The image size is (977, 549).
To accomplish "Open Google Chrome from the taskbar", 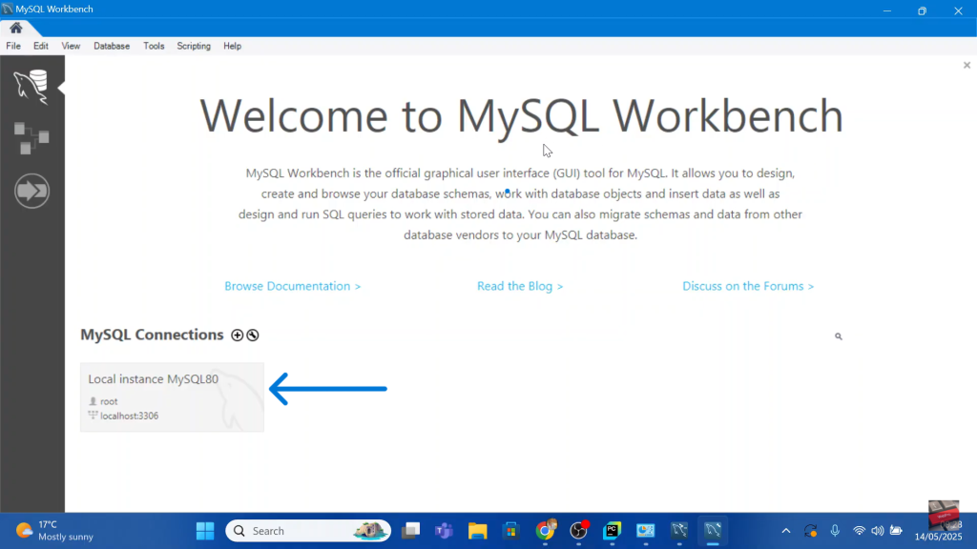I will [x=545, y=531].
